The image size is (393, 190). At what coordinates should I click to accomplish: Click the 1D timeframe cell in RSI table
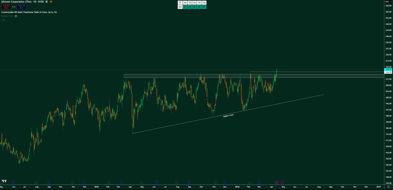(190, 3)
